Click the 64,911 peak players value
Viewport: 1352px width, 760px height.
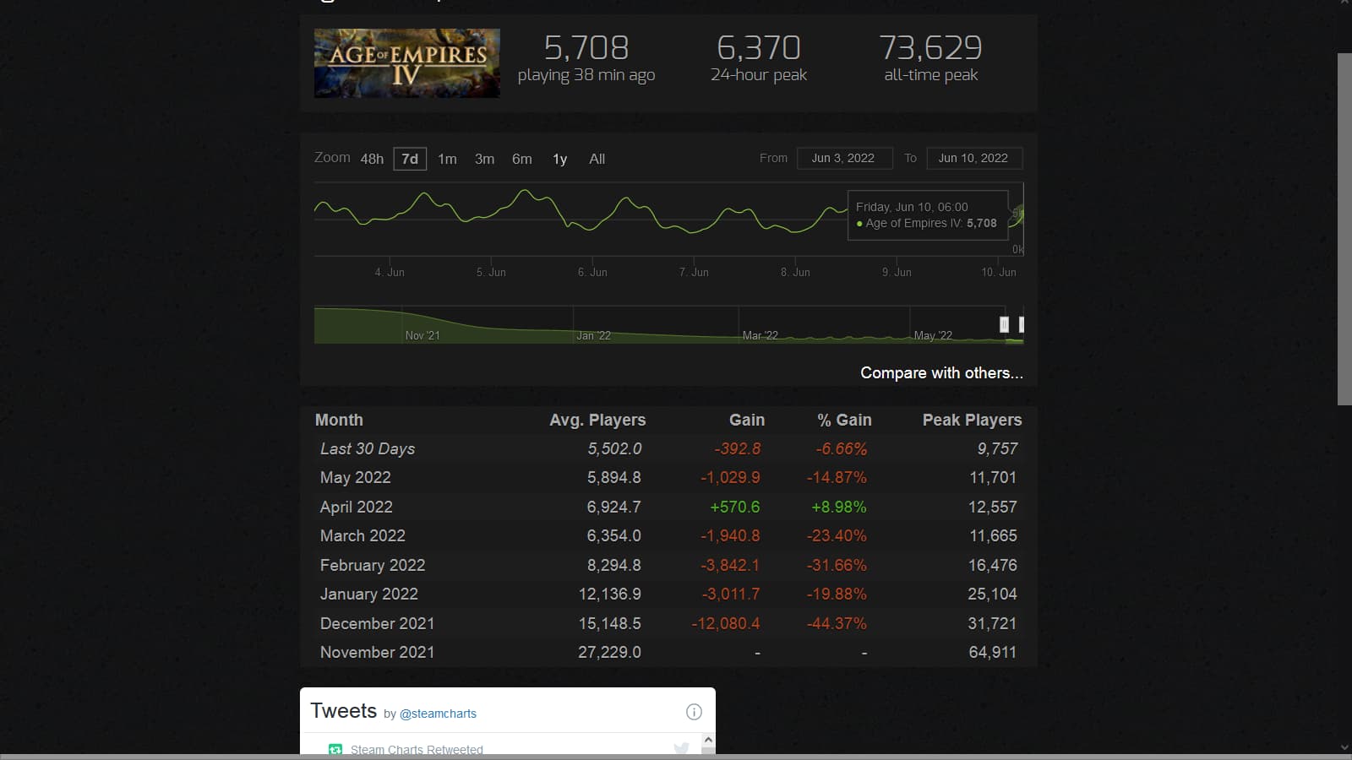coord(992,652)
